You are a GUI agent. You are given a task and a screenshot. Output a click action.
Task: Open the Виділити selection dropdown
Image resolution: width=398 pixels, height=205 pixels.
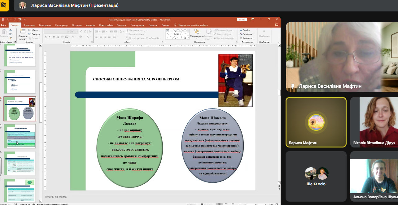coord(247,38)
